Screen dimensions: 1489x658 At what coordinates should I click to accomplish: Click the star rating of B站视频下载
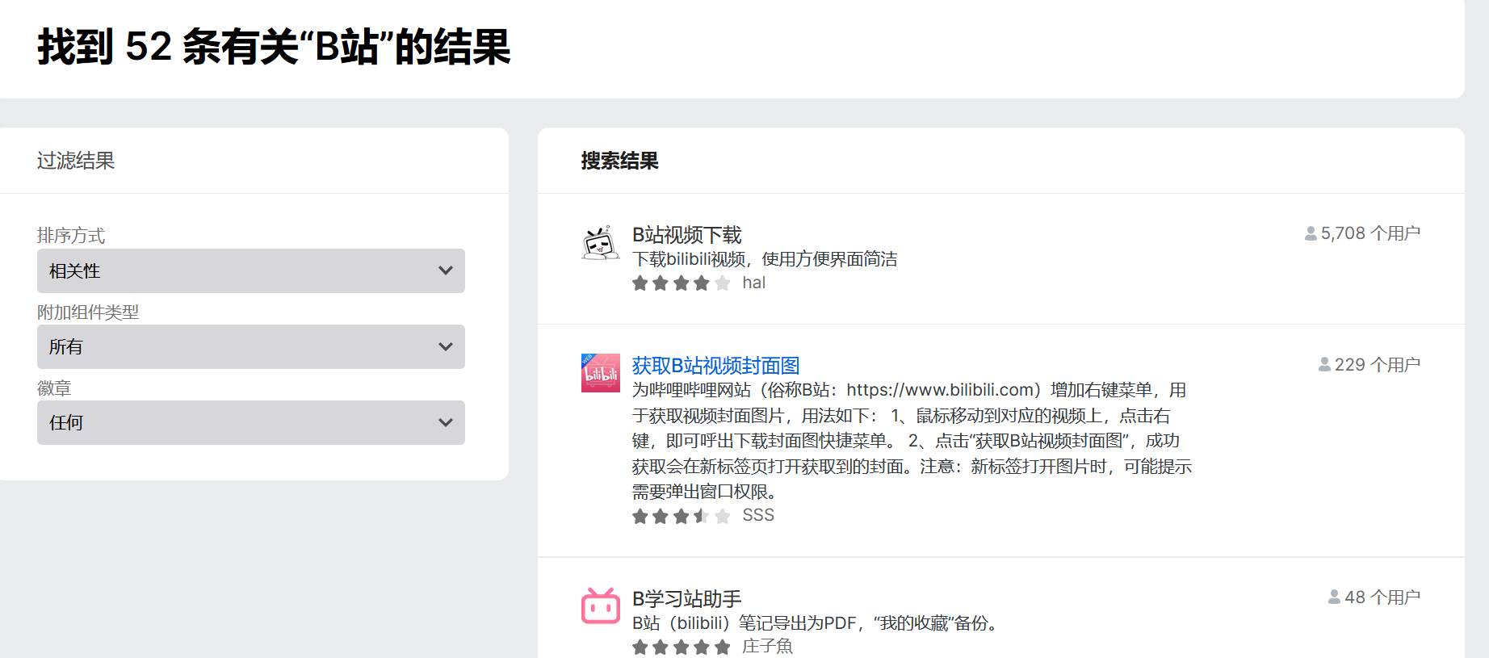(682, 283)
